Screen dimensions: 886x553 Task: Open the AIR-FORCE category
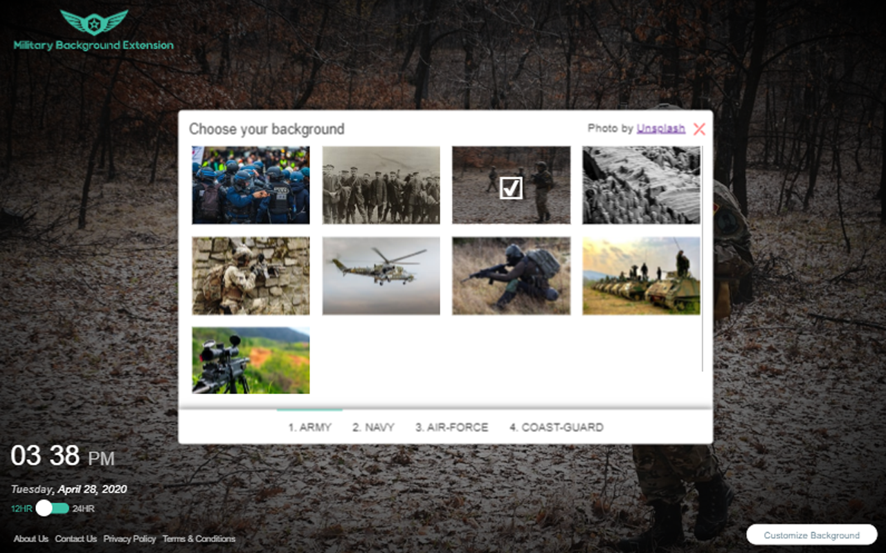tap(452, 427)
